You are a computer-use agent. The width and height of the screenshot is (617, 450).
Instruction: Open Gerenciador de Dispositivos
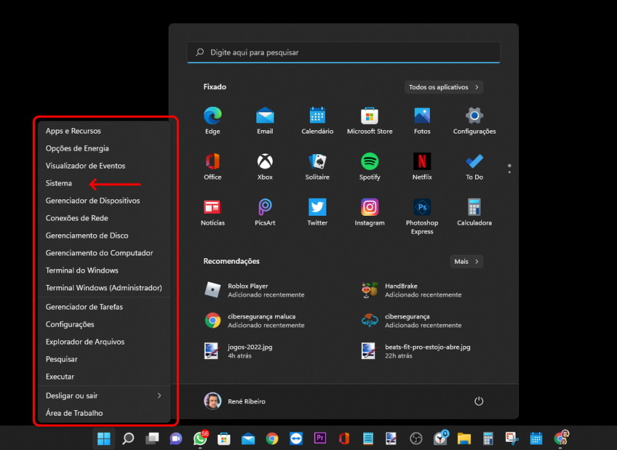(104, 201)
